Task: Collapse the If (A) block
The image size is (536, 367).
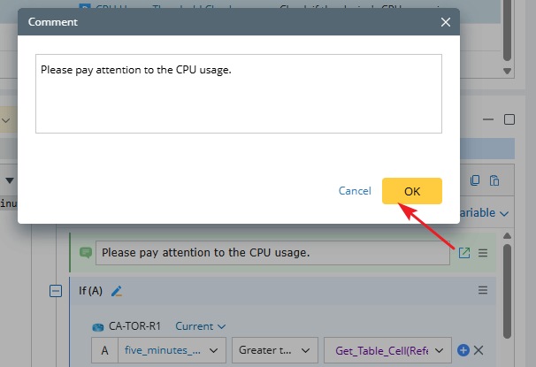Action: [x=56, y=290]
